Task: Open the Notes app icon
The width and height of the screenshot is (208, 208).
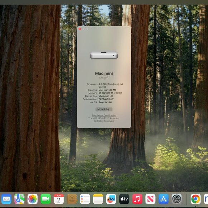Action: coord(98,199)
